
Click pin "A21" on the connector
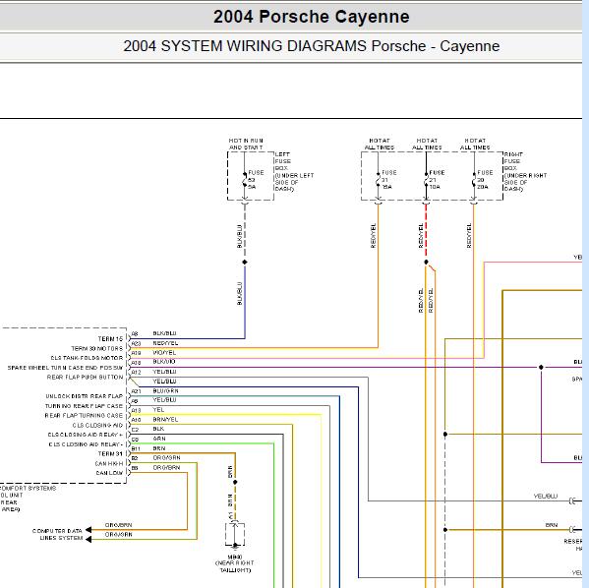click(136, 391)
